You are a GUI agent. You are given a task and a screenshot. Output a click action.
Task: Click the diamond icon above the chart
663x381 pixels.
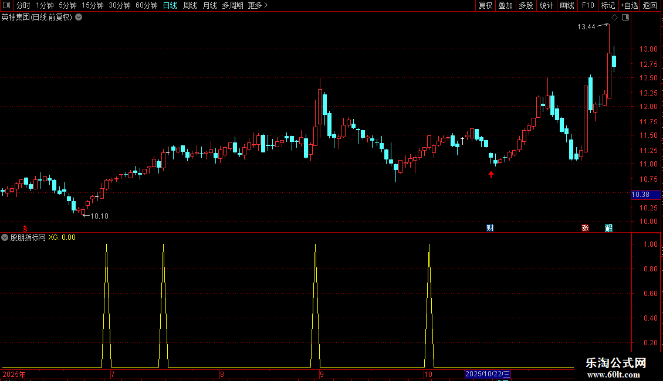[x=614, y=18]
